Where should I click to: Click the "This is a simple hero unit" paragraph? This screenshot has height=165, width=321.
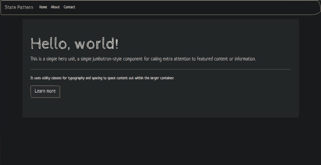click(143, 59)
